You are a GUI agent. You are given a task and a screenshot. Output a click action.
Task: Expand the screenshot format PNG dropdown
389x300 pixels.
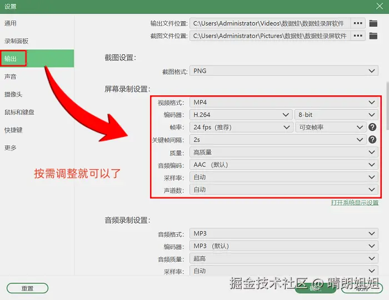284,71
